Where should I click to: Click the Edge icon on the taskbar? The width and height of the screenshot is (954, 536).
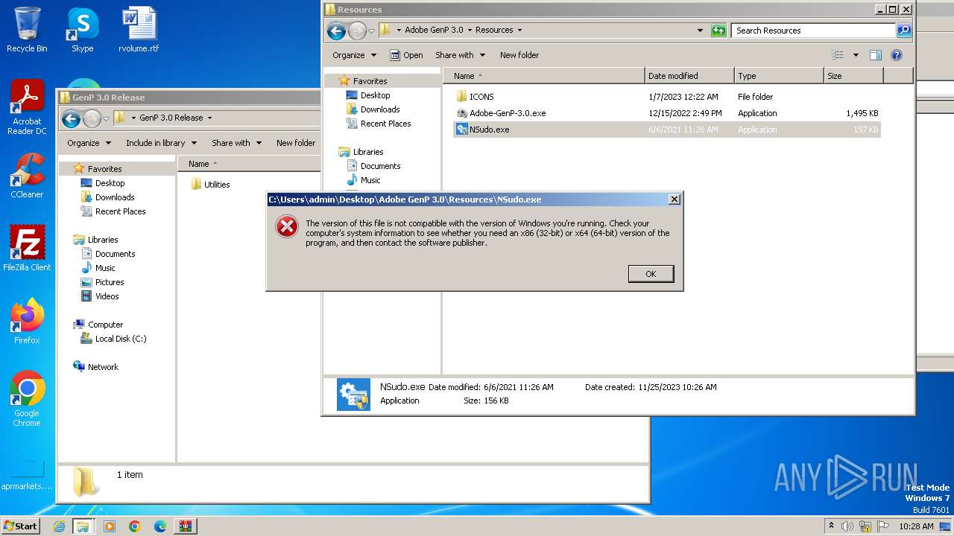pos(160,526)
